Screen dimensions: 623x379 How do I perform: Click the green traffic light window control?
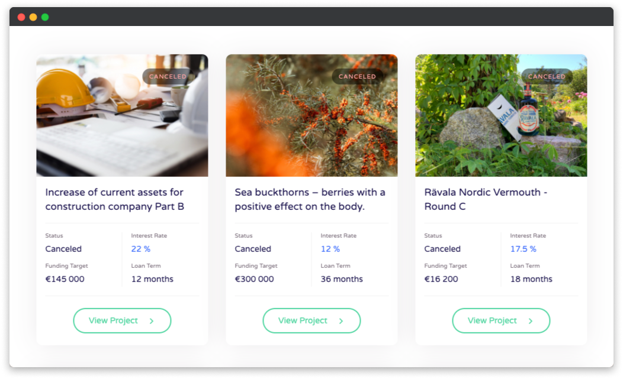pyautogui.click(x=44, y=17)
